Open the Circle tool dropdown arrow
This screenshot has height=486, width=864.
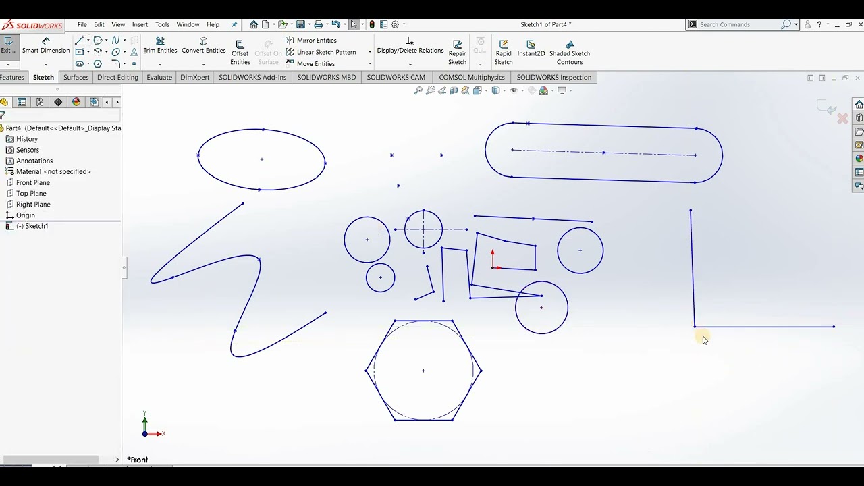click(x=106, y=40)
